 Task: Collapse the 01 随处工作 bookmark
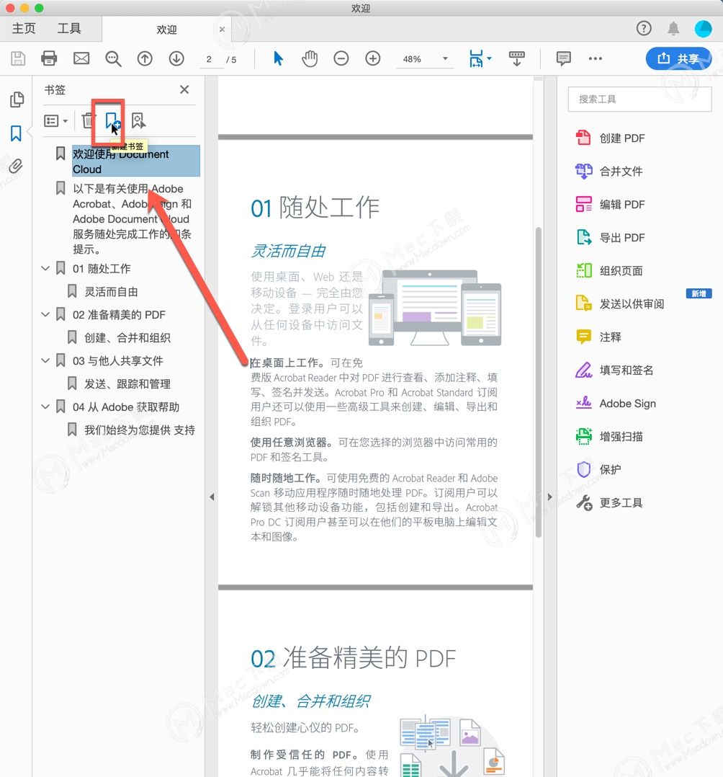point(45,269)
